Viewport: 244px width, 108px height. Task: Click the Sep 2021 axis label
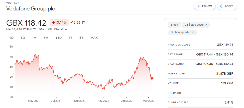(80, 101)
